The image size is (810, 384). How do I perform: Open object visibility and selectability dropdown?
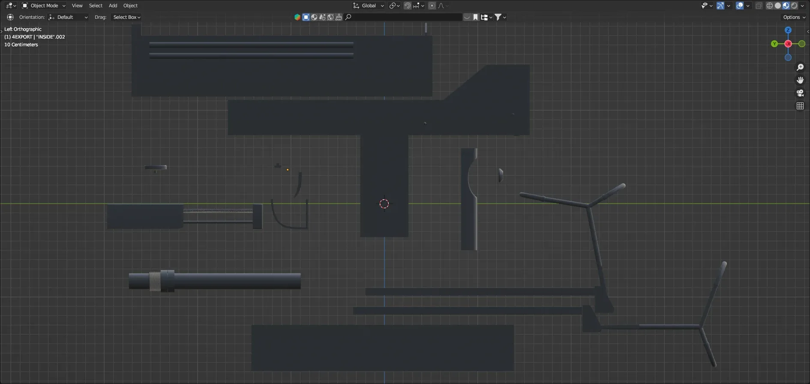tap(707, 6)
